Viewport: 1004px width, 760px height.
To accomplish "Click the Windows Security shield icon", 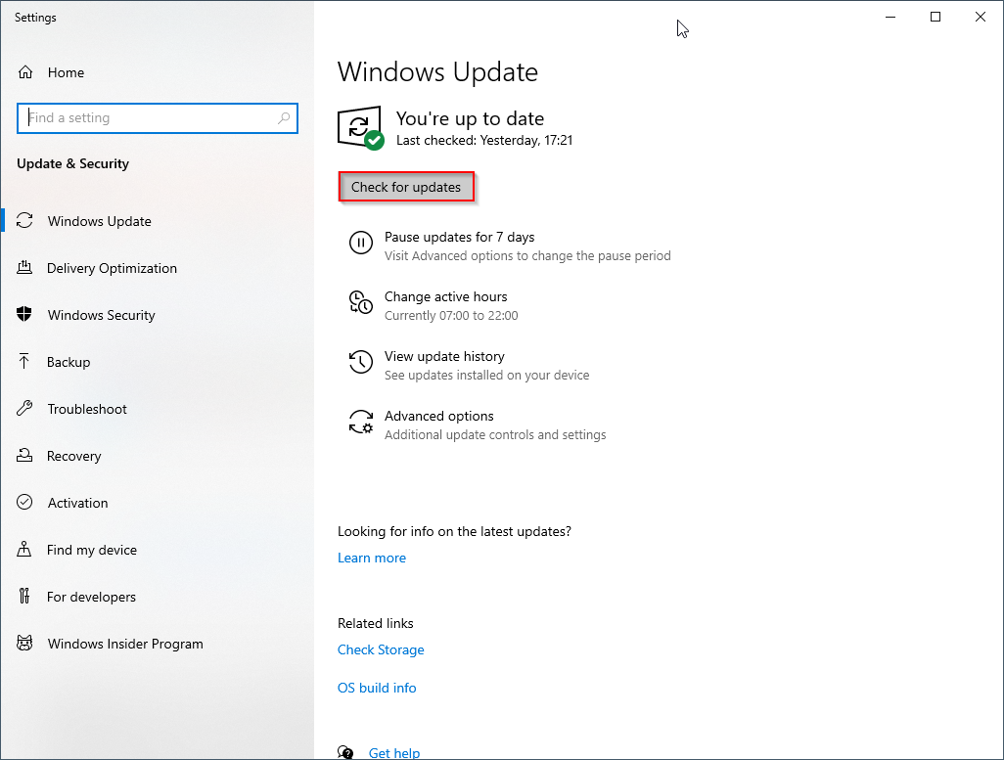I will pyautogui.click(x=24, y=314).
